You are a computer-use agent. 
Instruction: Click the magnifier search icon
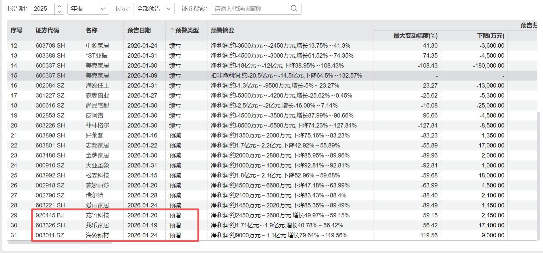pos(294,9)
